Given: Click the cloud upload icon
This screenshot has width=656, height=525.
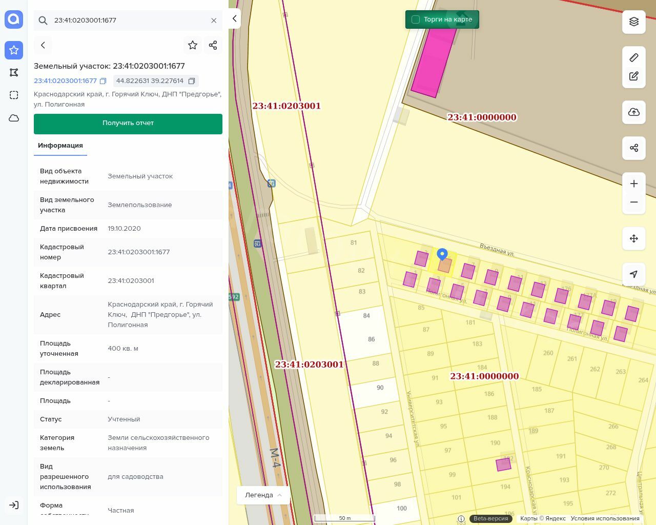Looking at the screenshot, I should (634, 112).
